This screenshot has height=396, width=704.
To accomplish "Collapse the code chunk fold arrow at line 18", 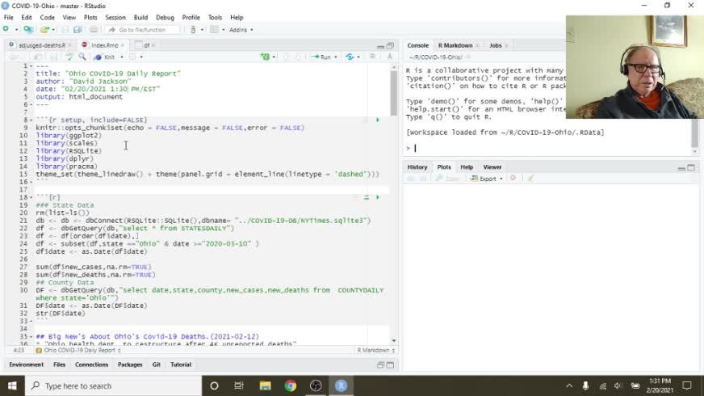I will coord(31,197).
